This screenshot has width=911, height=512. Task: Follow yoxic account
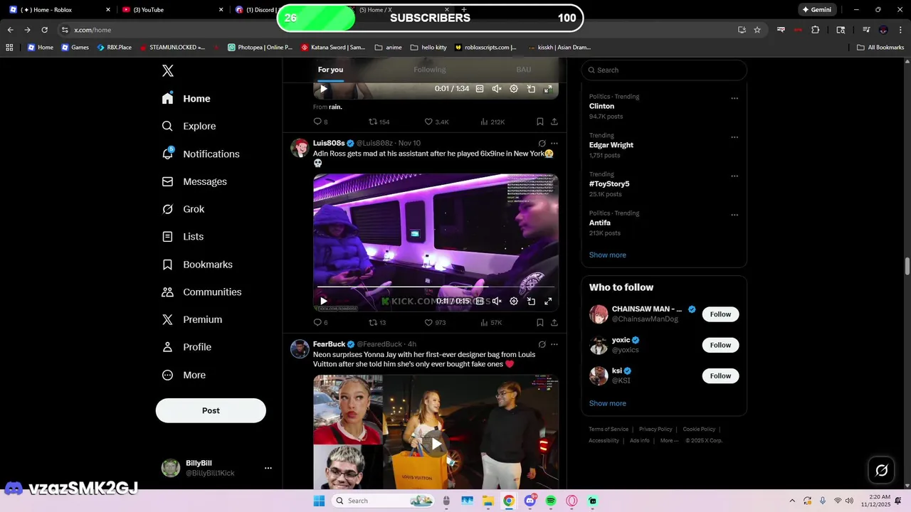pyautogui.click(x=720, y=345)
